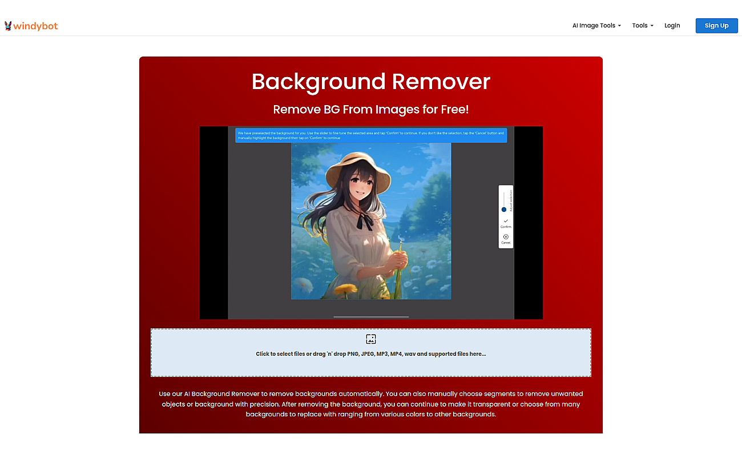
Task: Click the Sign Up button
Action: point(716,26)
